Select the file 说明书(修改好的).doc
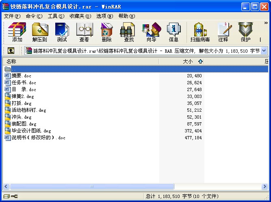Image resolution: width=271 pixels, height=202 pixels. tap(38, 138)
